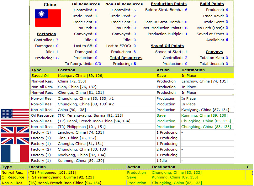This screenshot has height=186, width=254.
Task: Open the Non-Oil Resources section header
Action: tap(124, 4)
